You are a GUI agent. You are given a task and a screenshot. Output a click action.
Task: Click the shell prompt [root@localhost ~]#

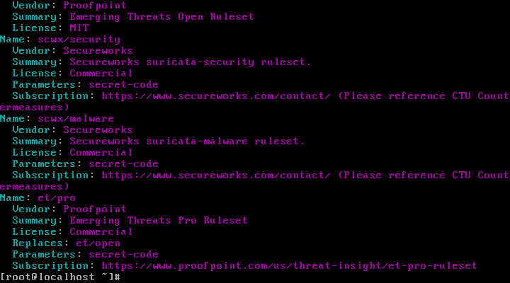(60, 277)
